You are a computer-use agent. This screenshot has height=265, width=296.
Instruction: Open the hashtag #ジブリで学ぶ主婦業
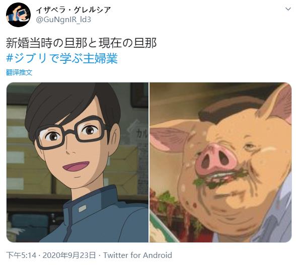(62, 58)
